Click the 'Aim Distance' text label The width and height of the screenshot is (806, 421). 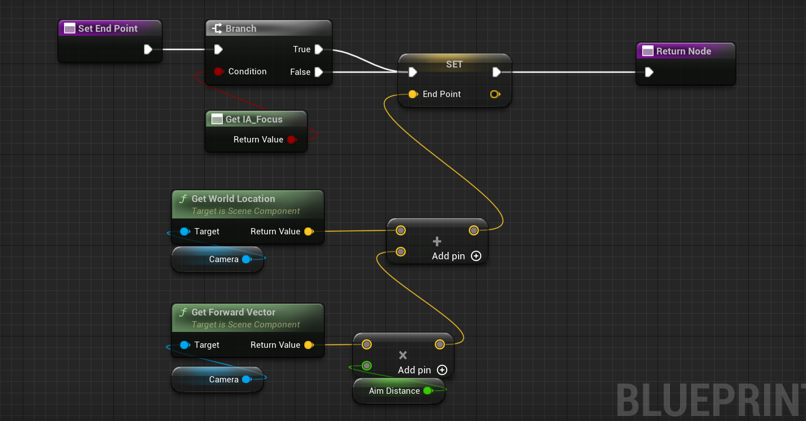394,391
